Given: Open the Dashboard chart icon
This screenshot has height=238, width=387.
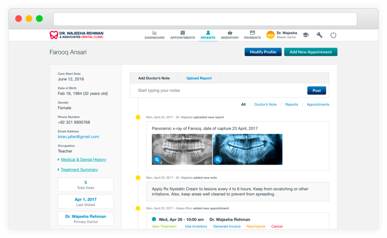Looking at the screenshot, I should 154,33.
